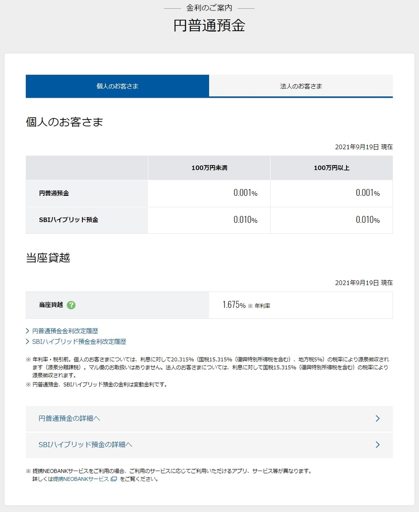
Task: Click the date above the 当座貸越 table
Action: (364, 282)
